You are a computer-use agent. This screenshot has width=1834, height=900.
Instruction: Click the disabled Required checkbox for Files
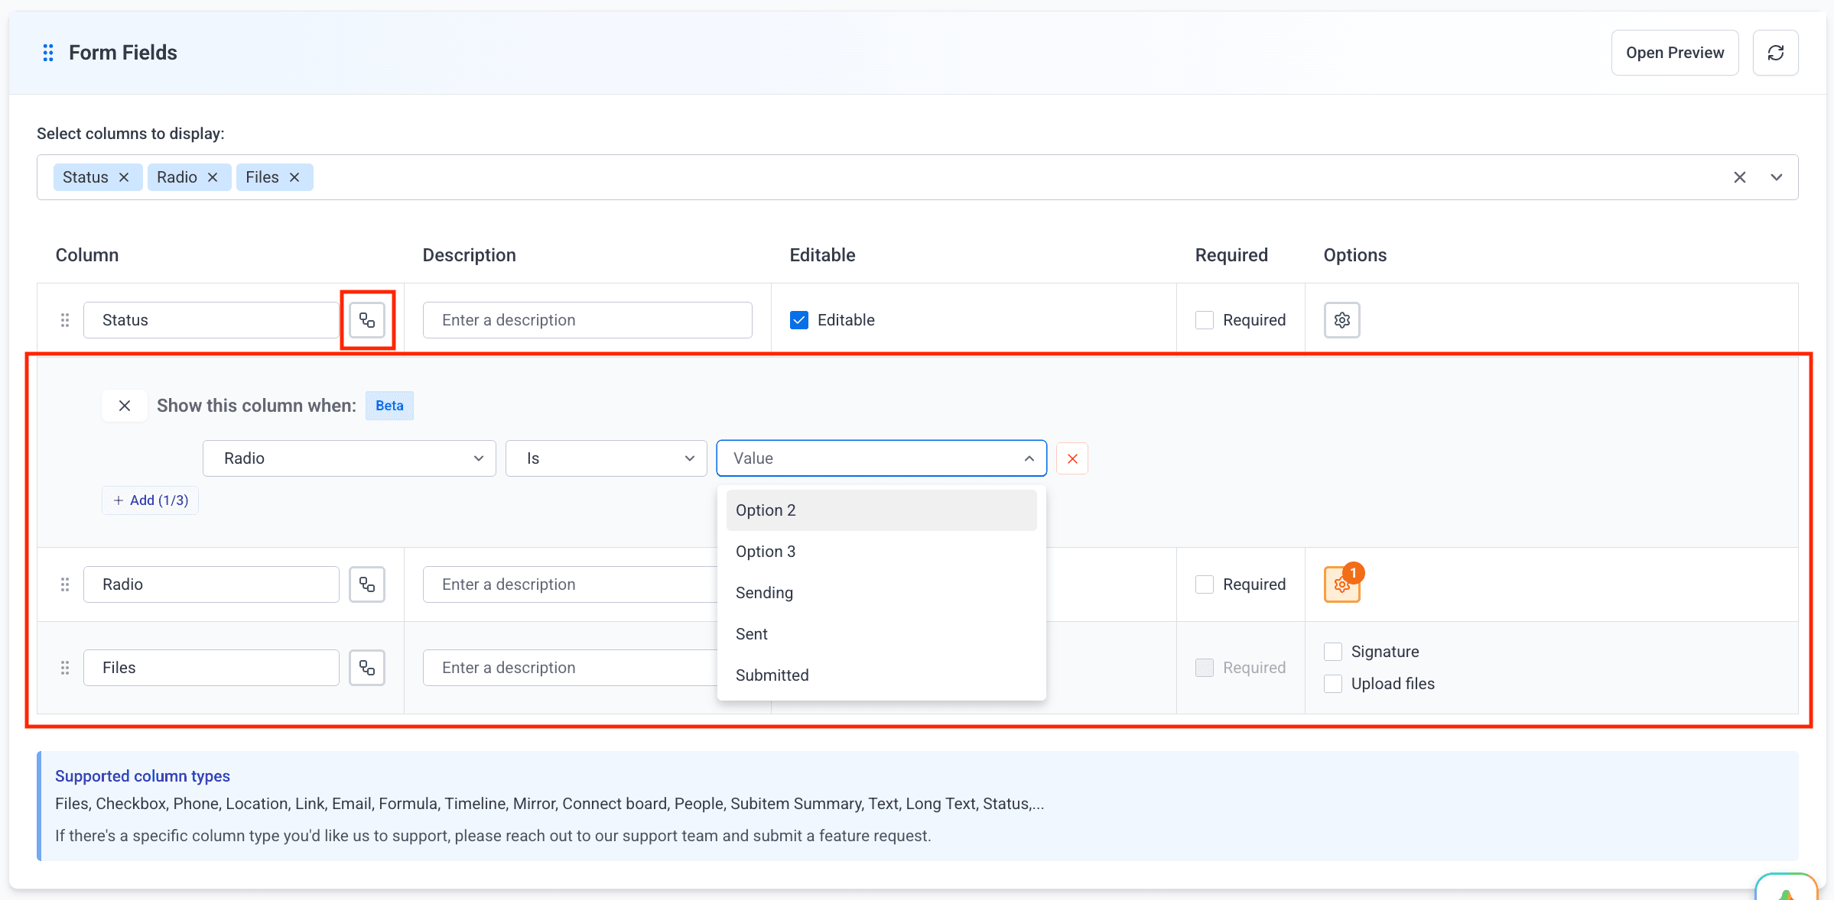point(1205,668)
